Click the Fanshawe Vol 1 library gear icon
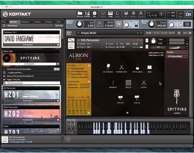Viewport: 194px width, 153px height. 58,45
